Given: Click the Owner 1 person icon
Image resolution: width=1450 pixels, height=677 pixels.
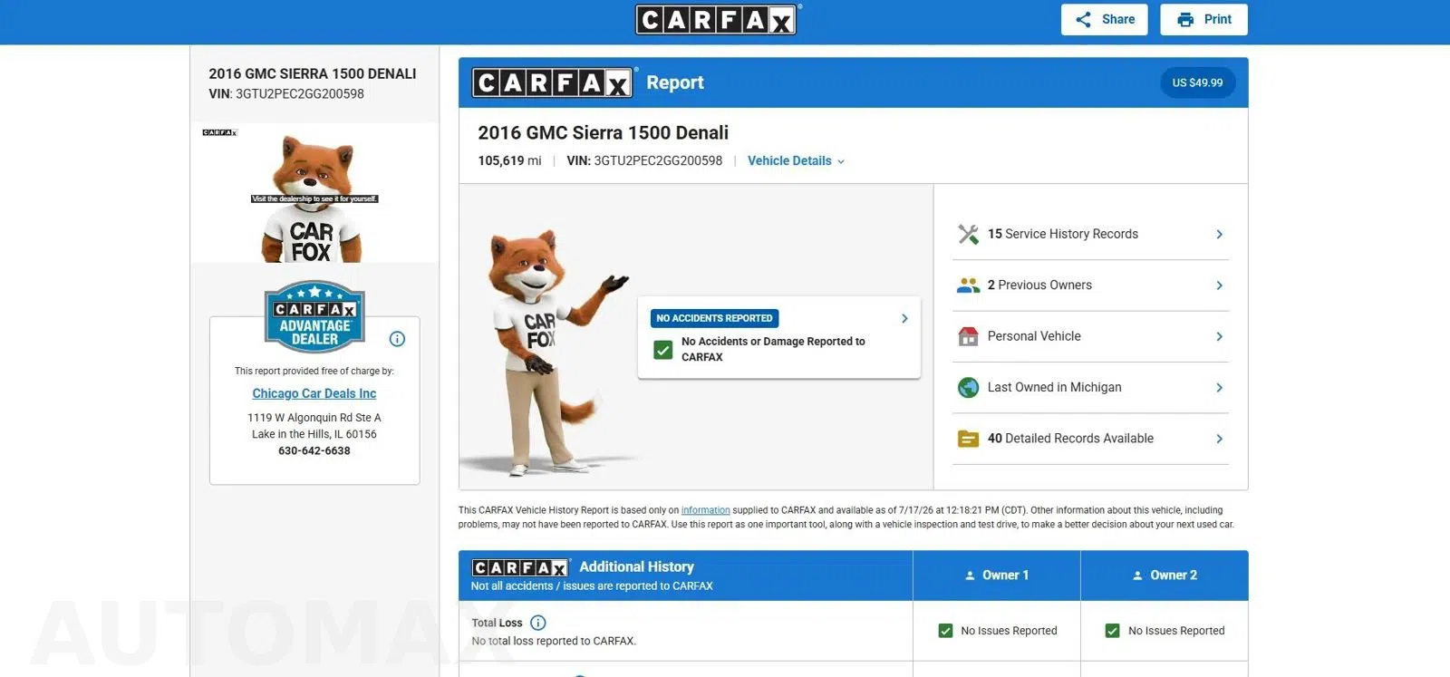Looking at the screenshot, I should pos(970,575).
